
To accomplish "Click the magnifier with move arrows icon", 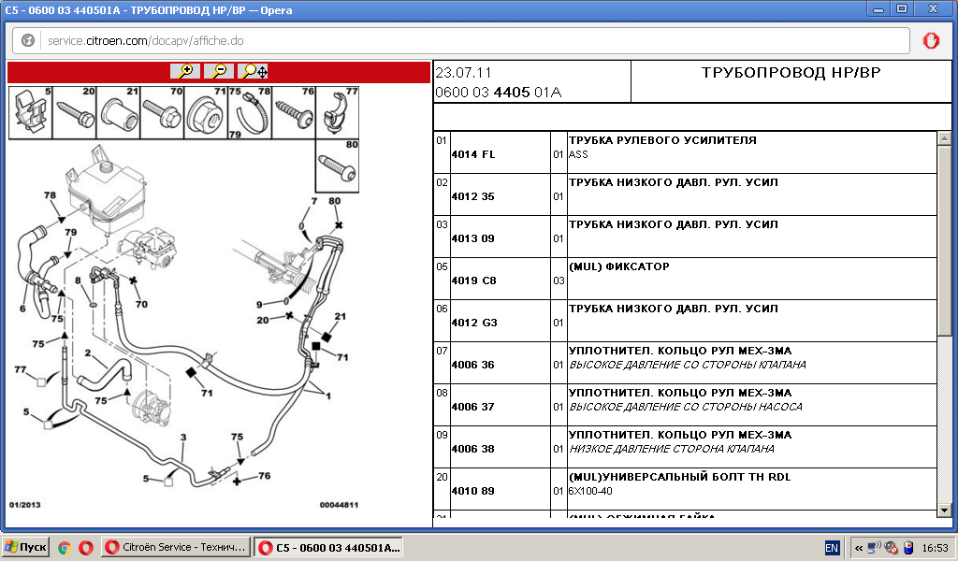I will point(253,71).
